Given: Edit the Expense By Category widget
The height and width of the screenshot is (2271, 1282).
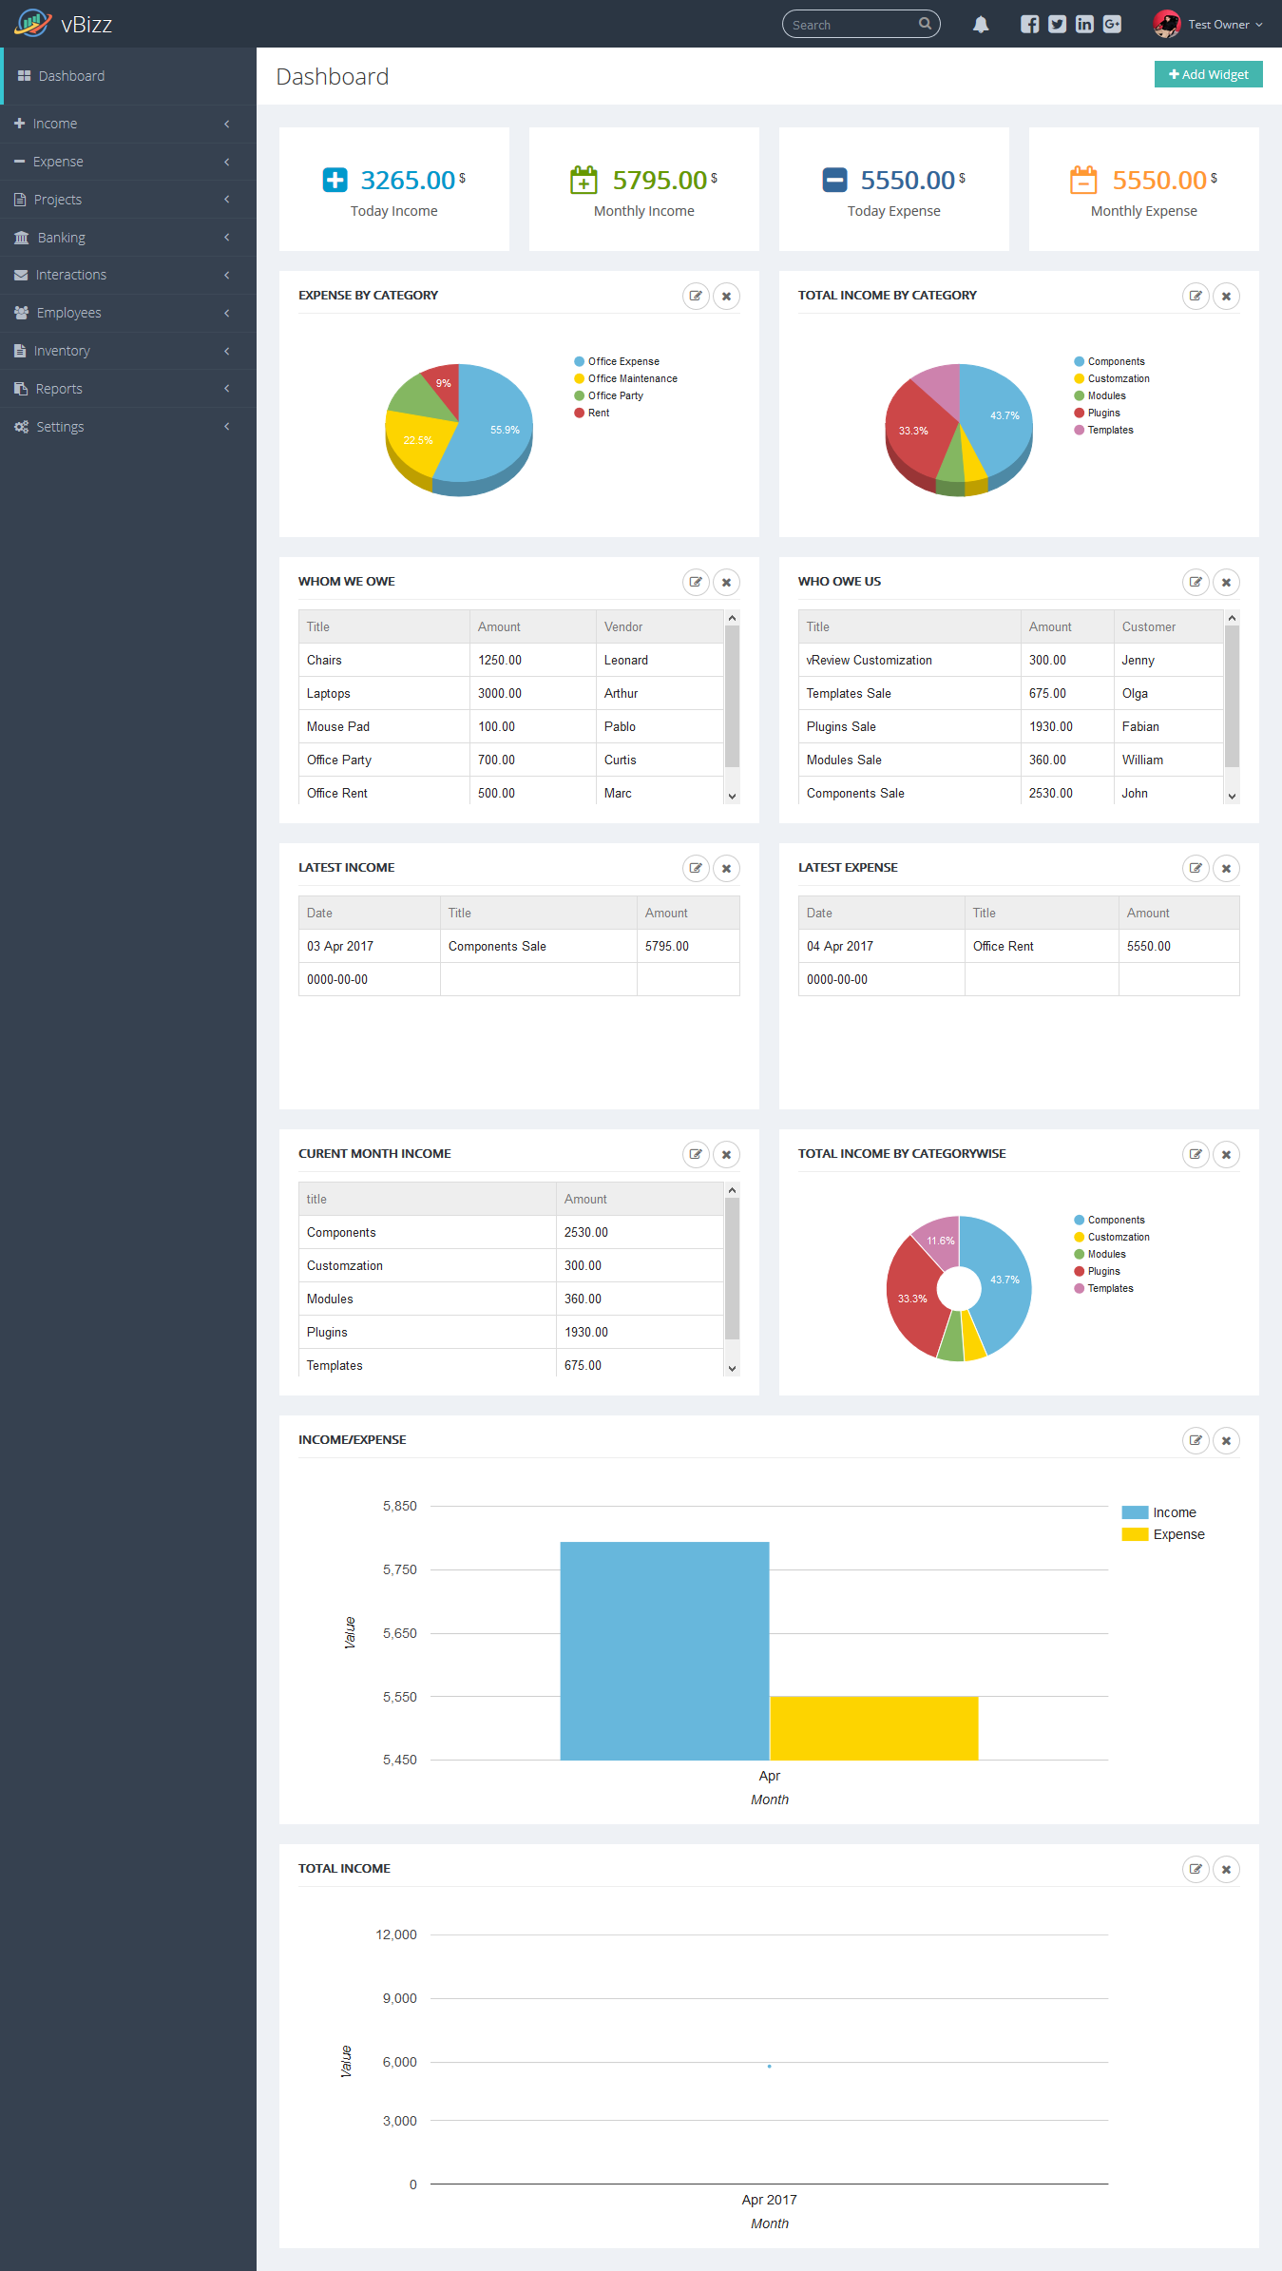Looking at the screenshot, I should coord(696,296).
